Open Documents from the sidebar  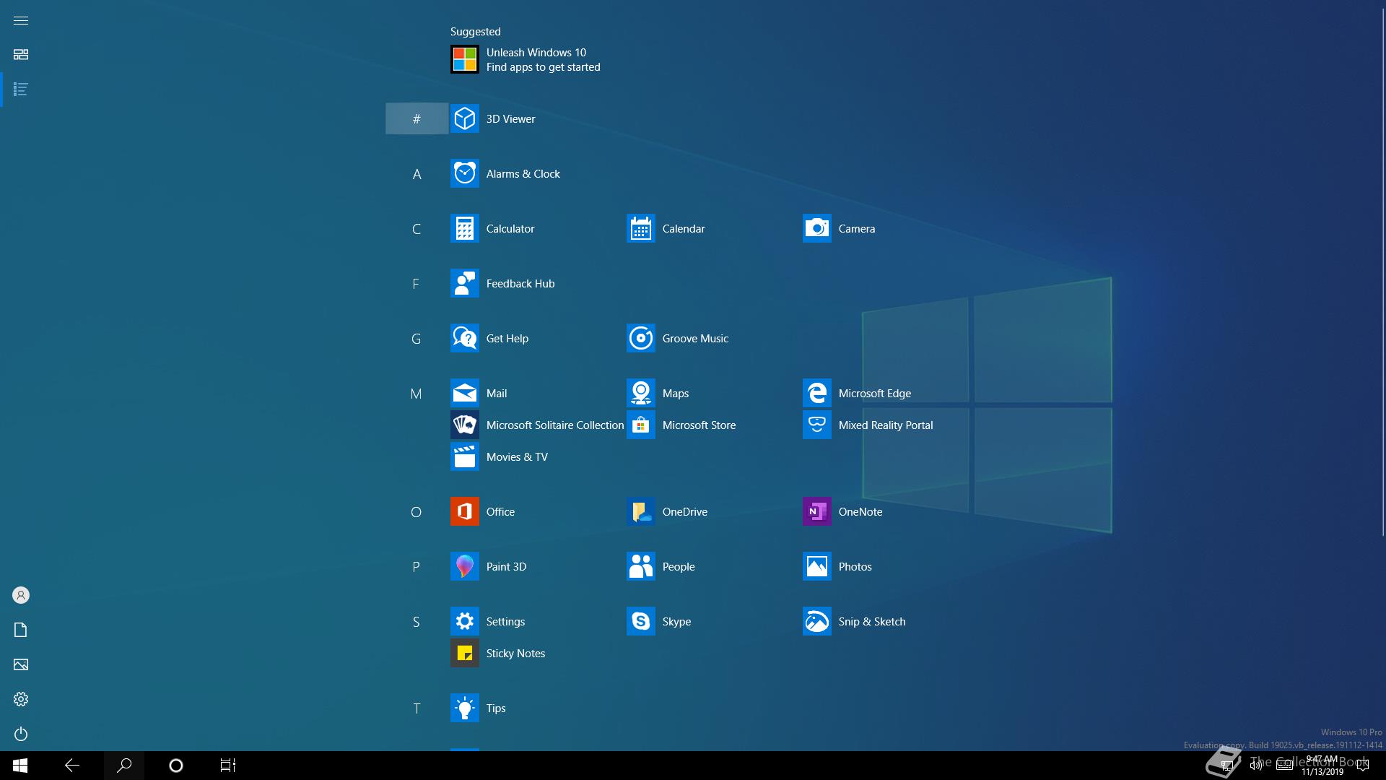click(21, 630)
